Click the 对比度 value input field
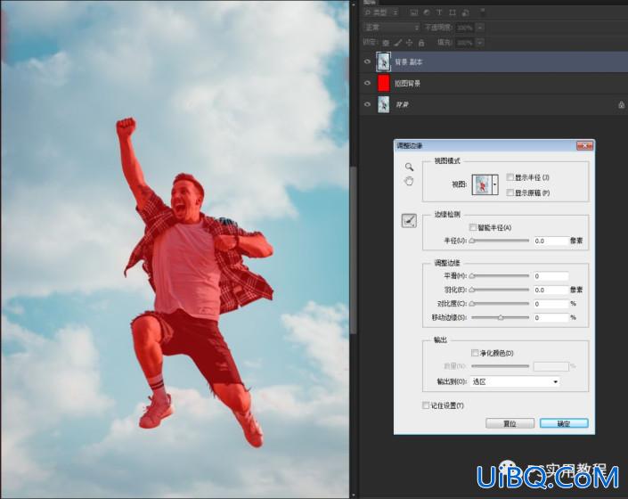This screenshot has width=628, height=499. coord(551,304)
